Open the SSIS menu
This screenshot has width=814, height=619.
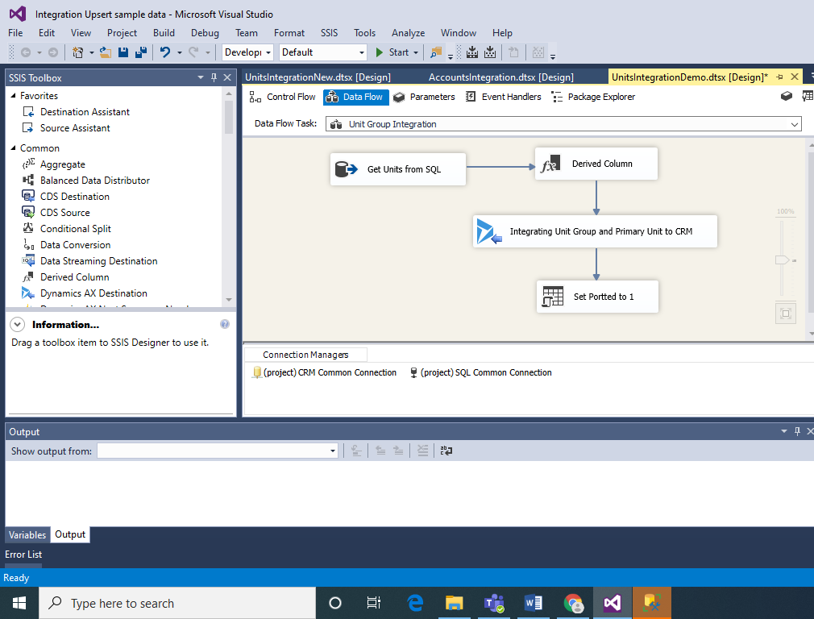(329, 33)
